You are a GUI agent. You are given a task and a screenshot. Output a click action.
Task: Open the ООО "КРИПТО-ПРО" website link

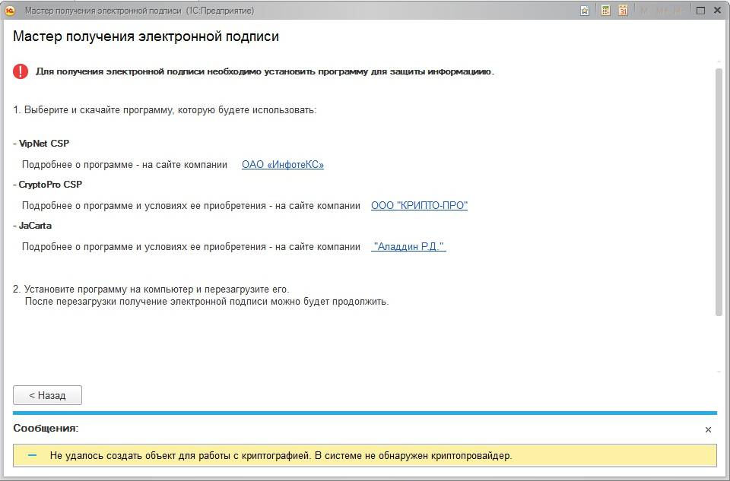(x=419, y=206)
